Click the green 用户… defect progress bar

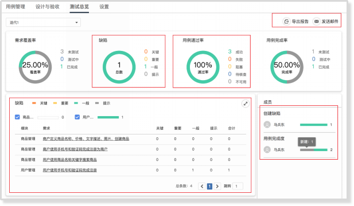click(108, 117)
